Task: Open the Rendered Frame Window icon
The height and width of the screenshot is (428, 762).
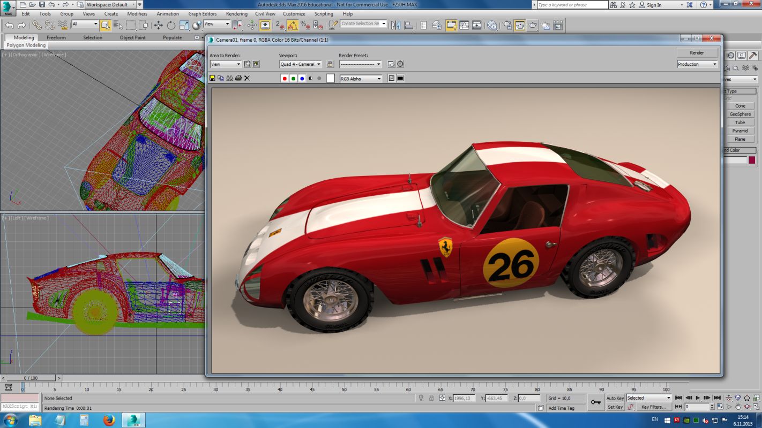Action: pos(520,25)
